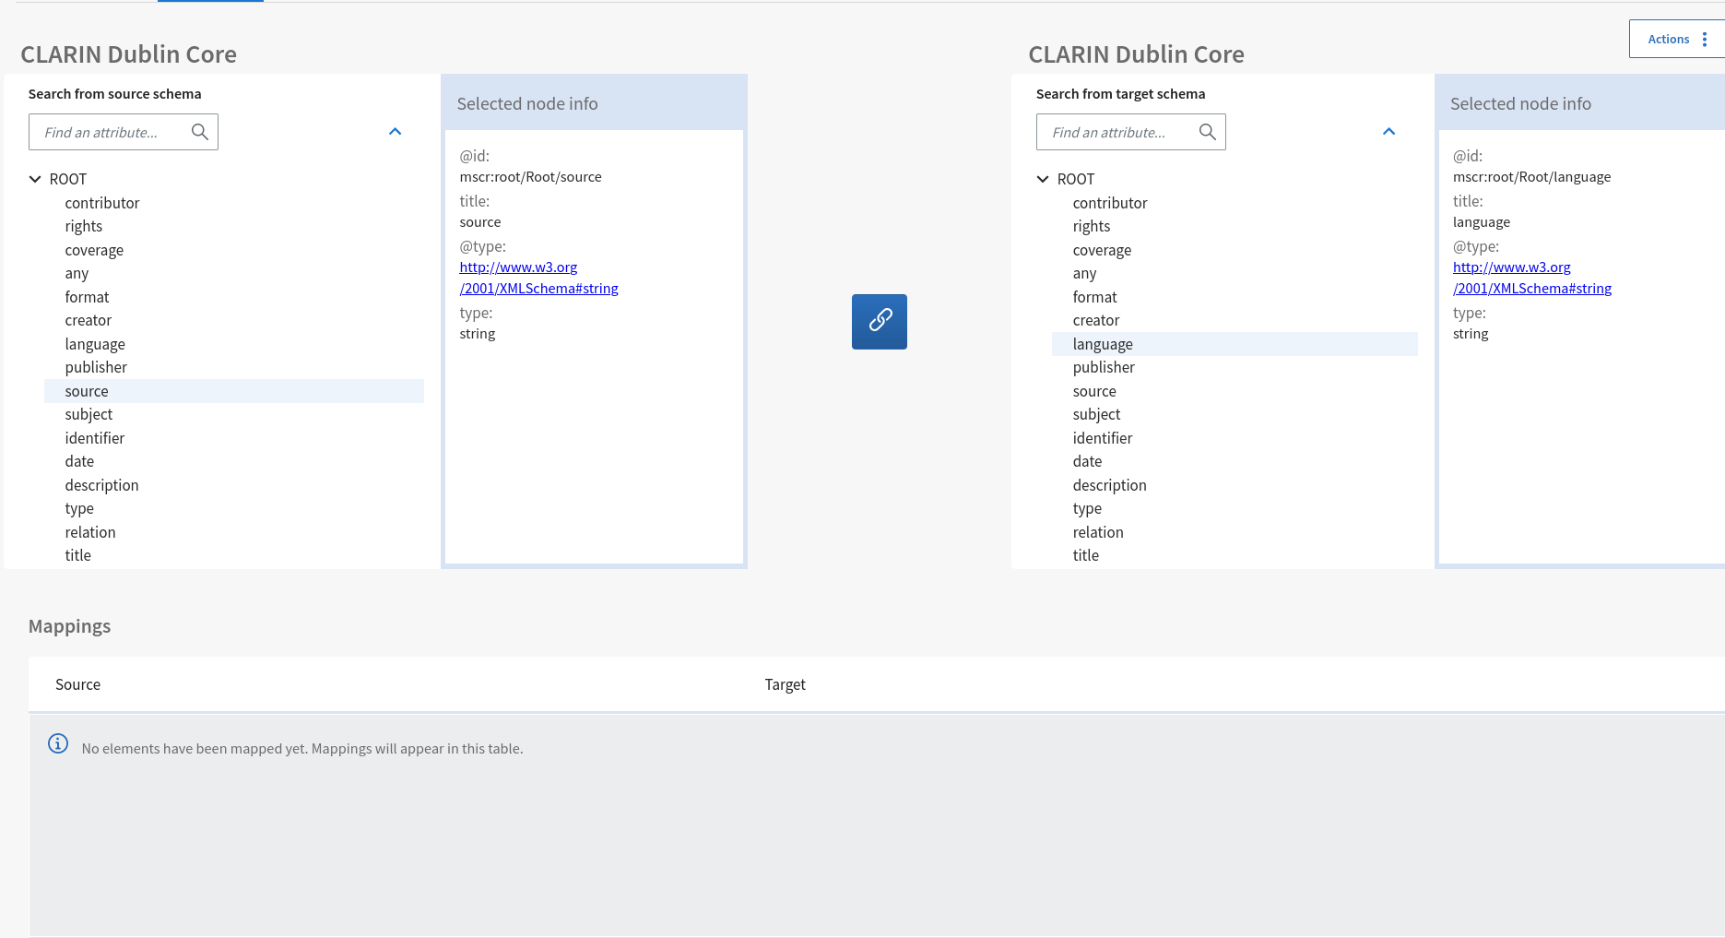The height and width of the screenshot is (938, 1725).
Task: Select coverage in the target schema tree
Action: [1102, 250]
